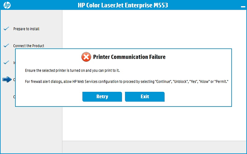This screenshot has width=247, height=154.
Task: Exit the failed installation dialog
Action: click(x=145, y=96)
